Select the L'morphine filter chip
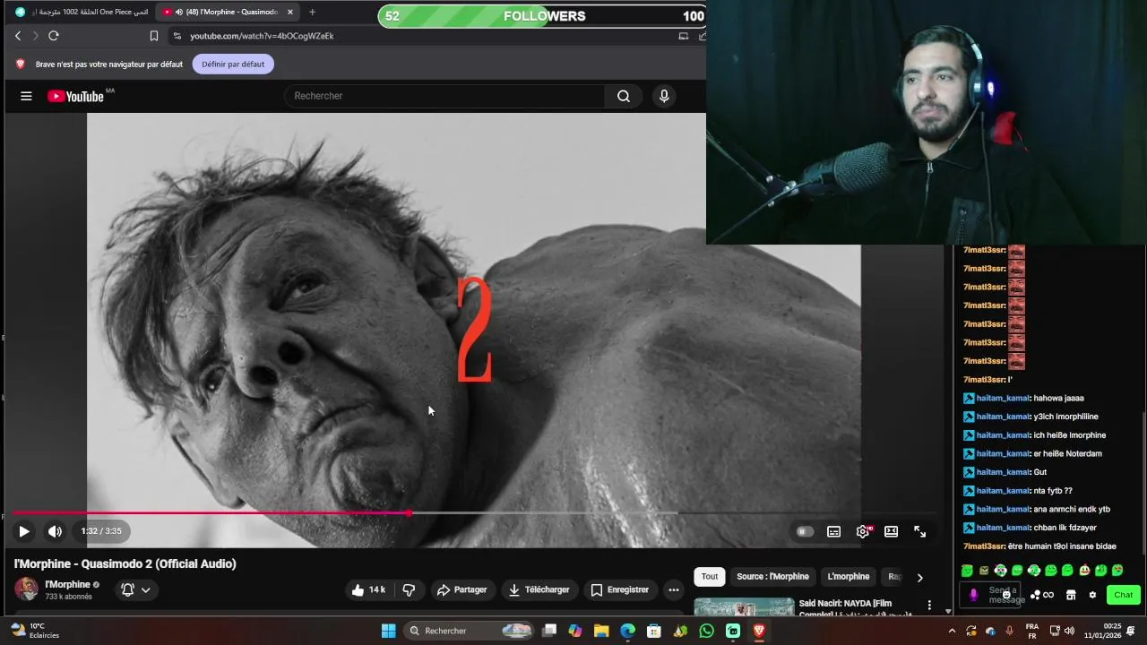This screenshot has width=1147, height=645. click(x=848, y=577)
